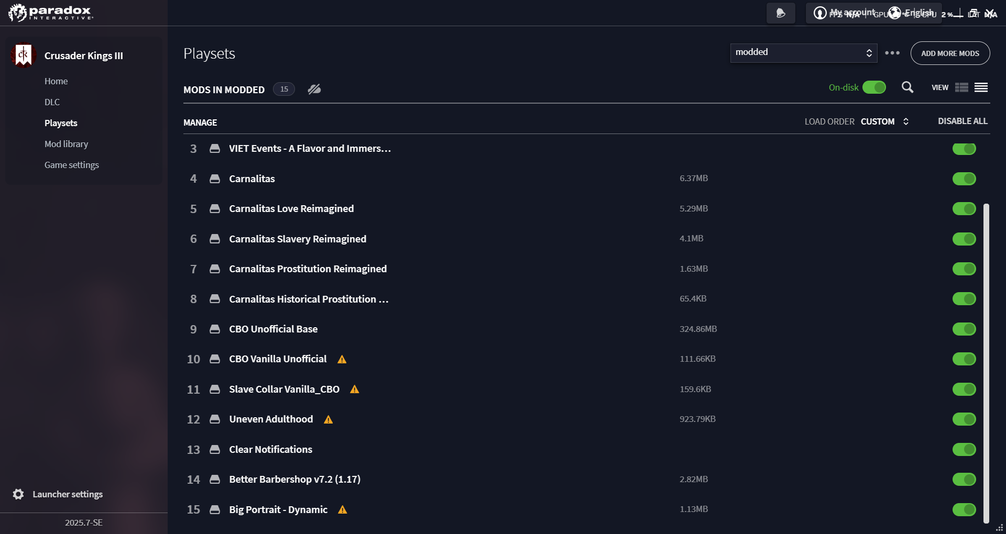Image resolution: width=1006 pixels, height=534 pixels.
Task: Click the disk icon for Carnalitas Prostitution Reimagined
Action: 215,269
